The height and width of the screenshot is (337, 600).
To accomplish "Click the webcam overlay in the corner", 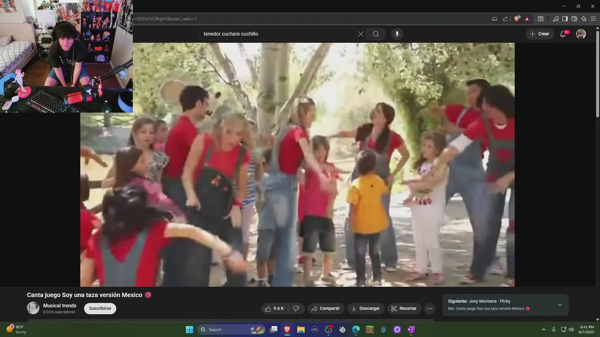I will point(66,56).
